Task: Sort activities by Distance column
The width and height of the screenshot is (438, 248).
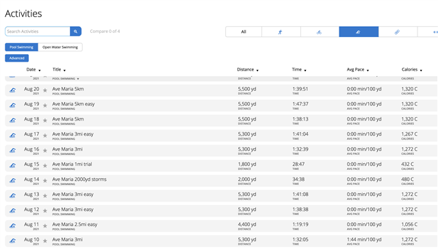Action: [248, 70]
